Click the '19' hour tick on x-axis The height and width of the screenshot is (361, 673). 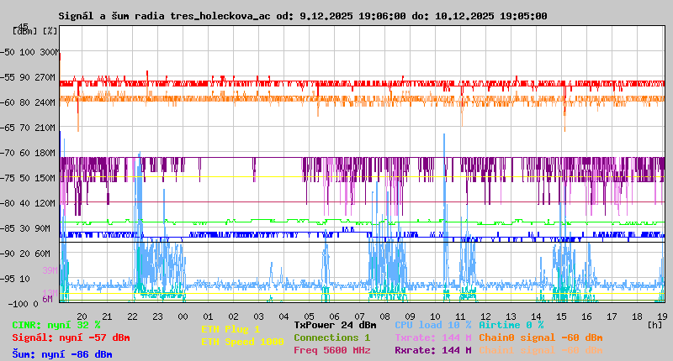click(x=662, y=317)
